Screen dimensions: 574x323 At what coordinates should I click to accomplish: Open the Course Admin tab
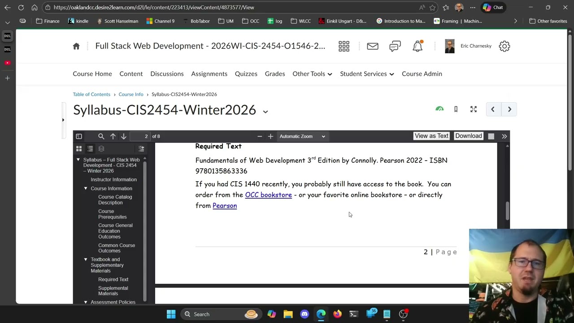(x=422, y=74)
